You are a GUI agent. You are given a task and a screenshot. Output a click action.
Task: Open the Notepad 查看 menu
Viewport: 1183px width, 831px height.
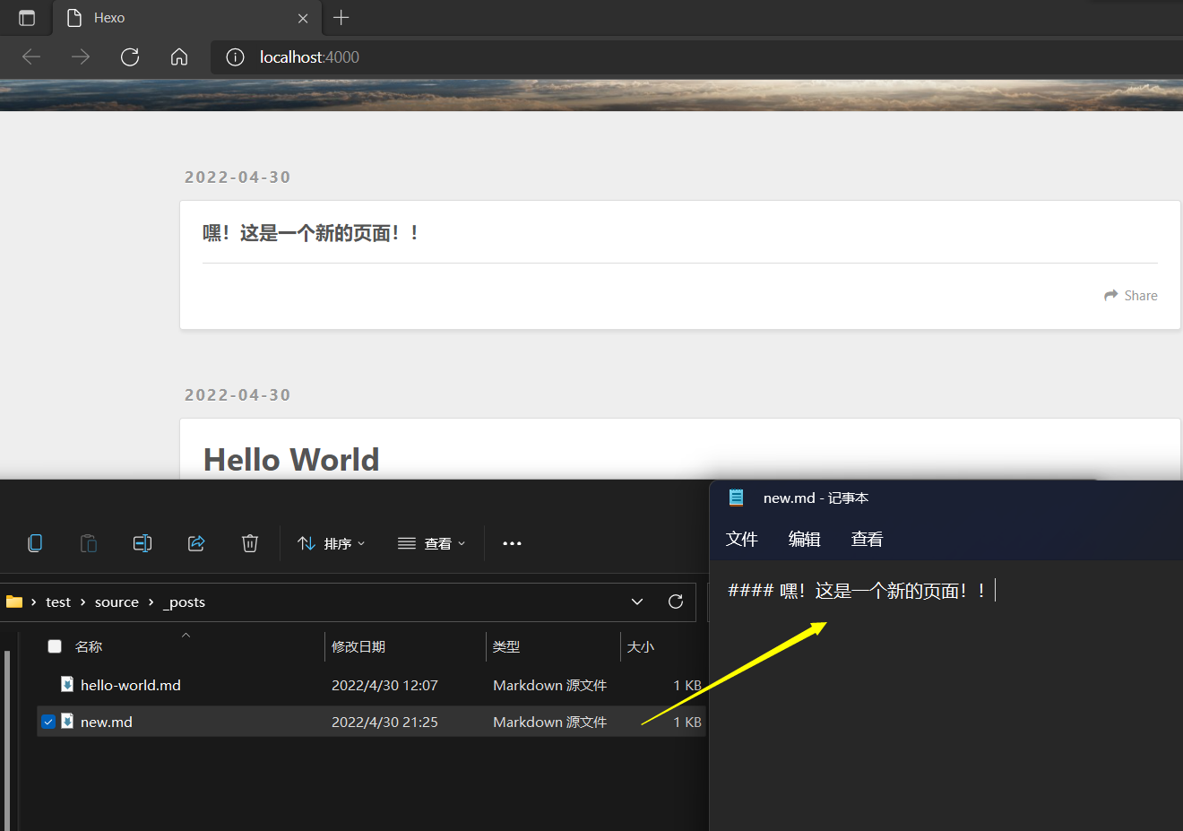pos(867,539)
